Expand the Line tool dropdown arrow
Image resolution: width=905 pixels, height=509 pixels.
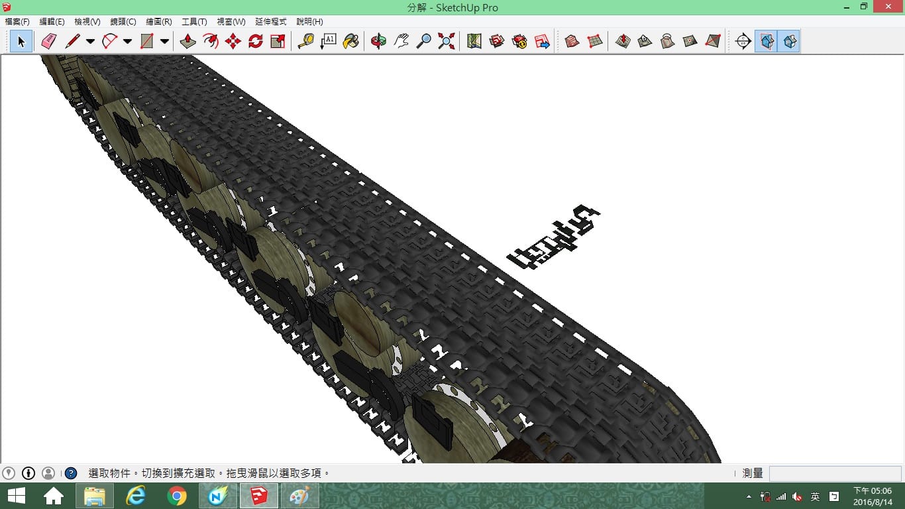click(x=90, y=41)
